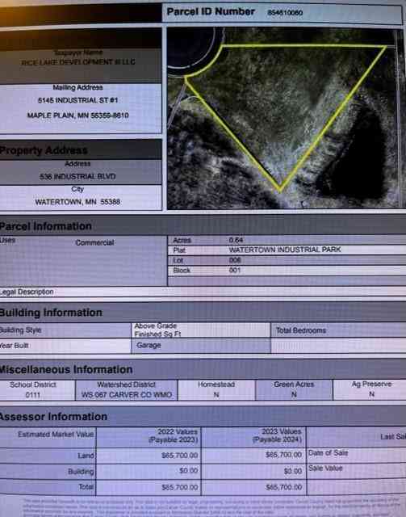Screen dimensions: 406x517
Task: Click the Homestead N cell
Action: (x=216, y=389)
